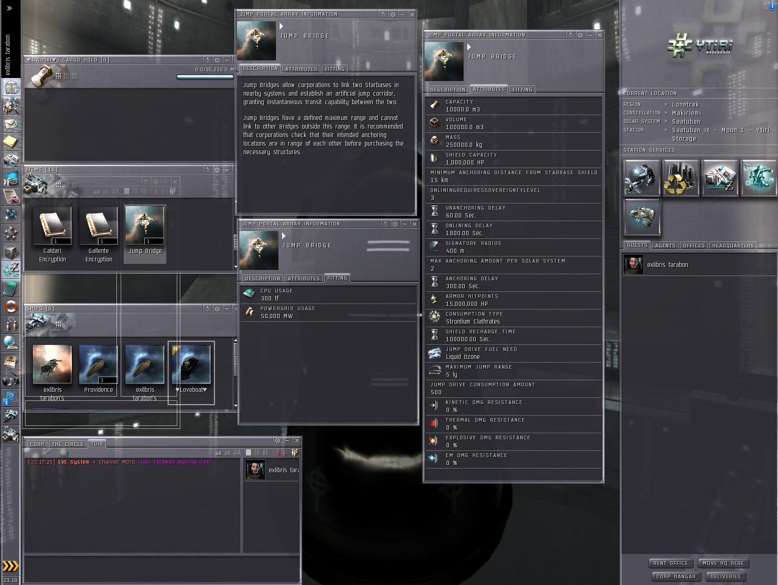Select exlibris tarabon in Guests list
This screenshot has height=585, width=778.
point(699,265)
